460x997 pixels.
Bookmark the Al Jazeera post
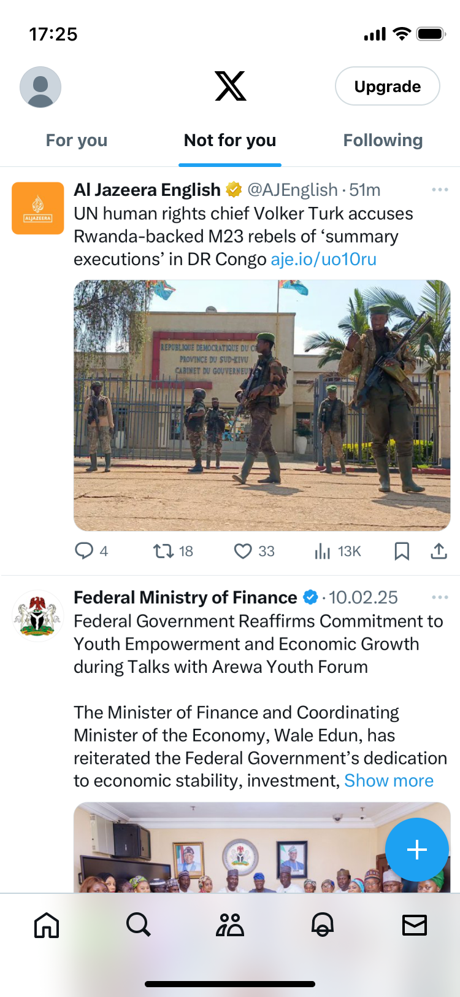tap(402, 551)
